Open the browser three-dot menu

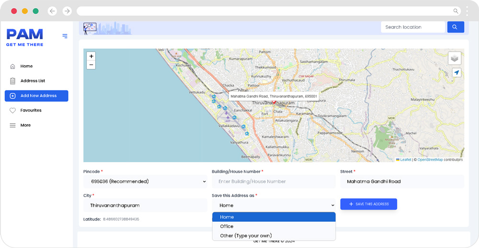[467, 11]
